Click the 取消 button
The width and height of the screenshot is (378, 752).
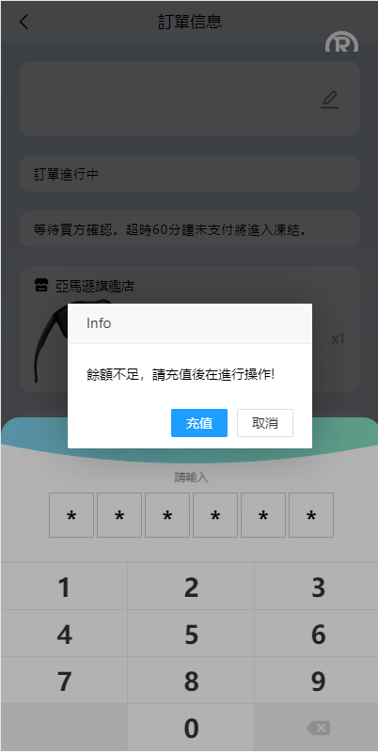[x=265, y=423]
